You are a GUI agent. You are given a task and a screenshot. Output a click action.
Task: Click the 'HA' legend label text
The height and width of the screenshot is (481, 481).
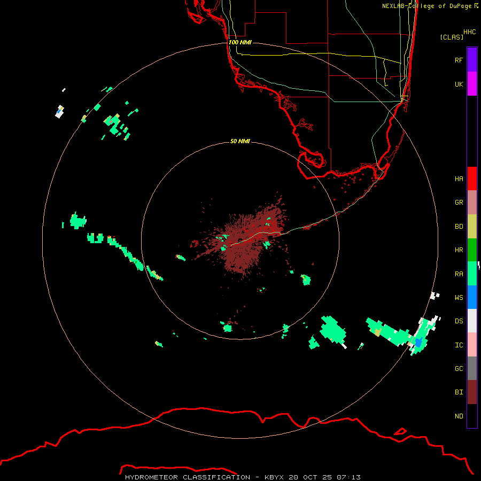(459, 179)
